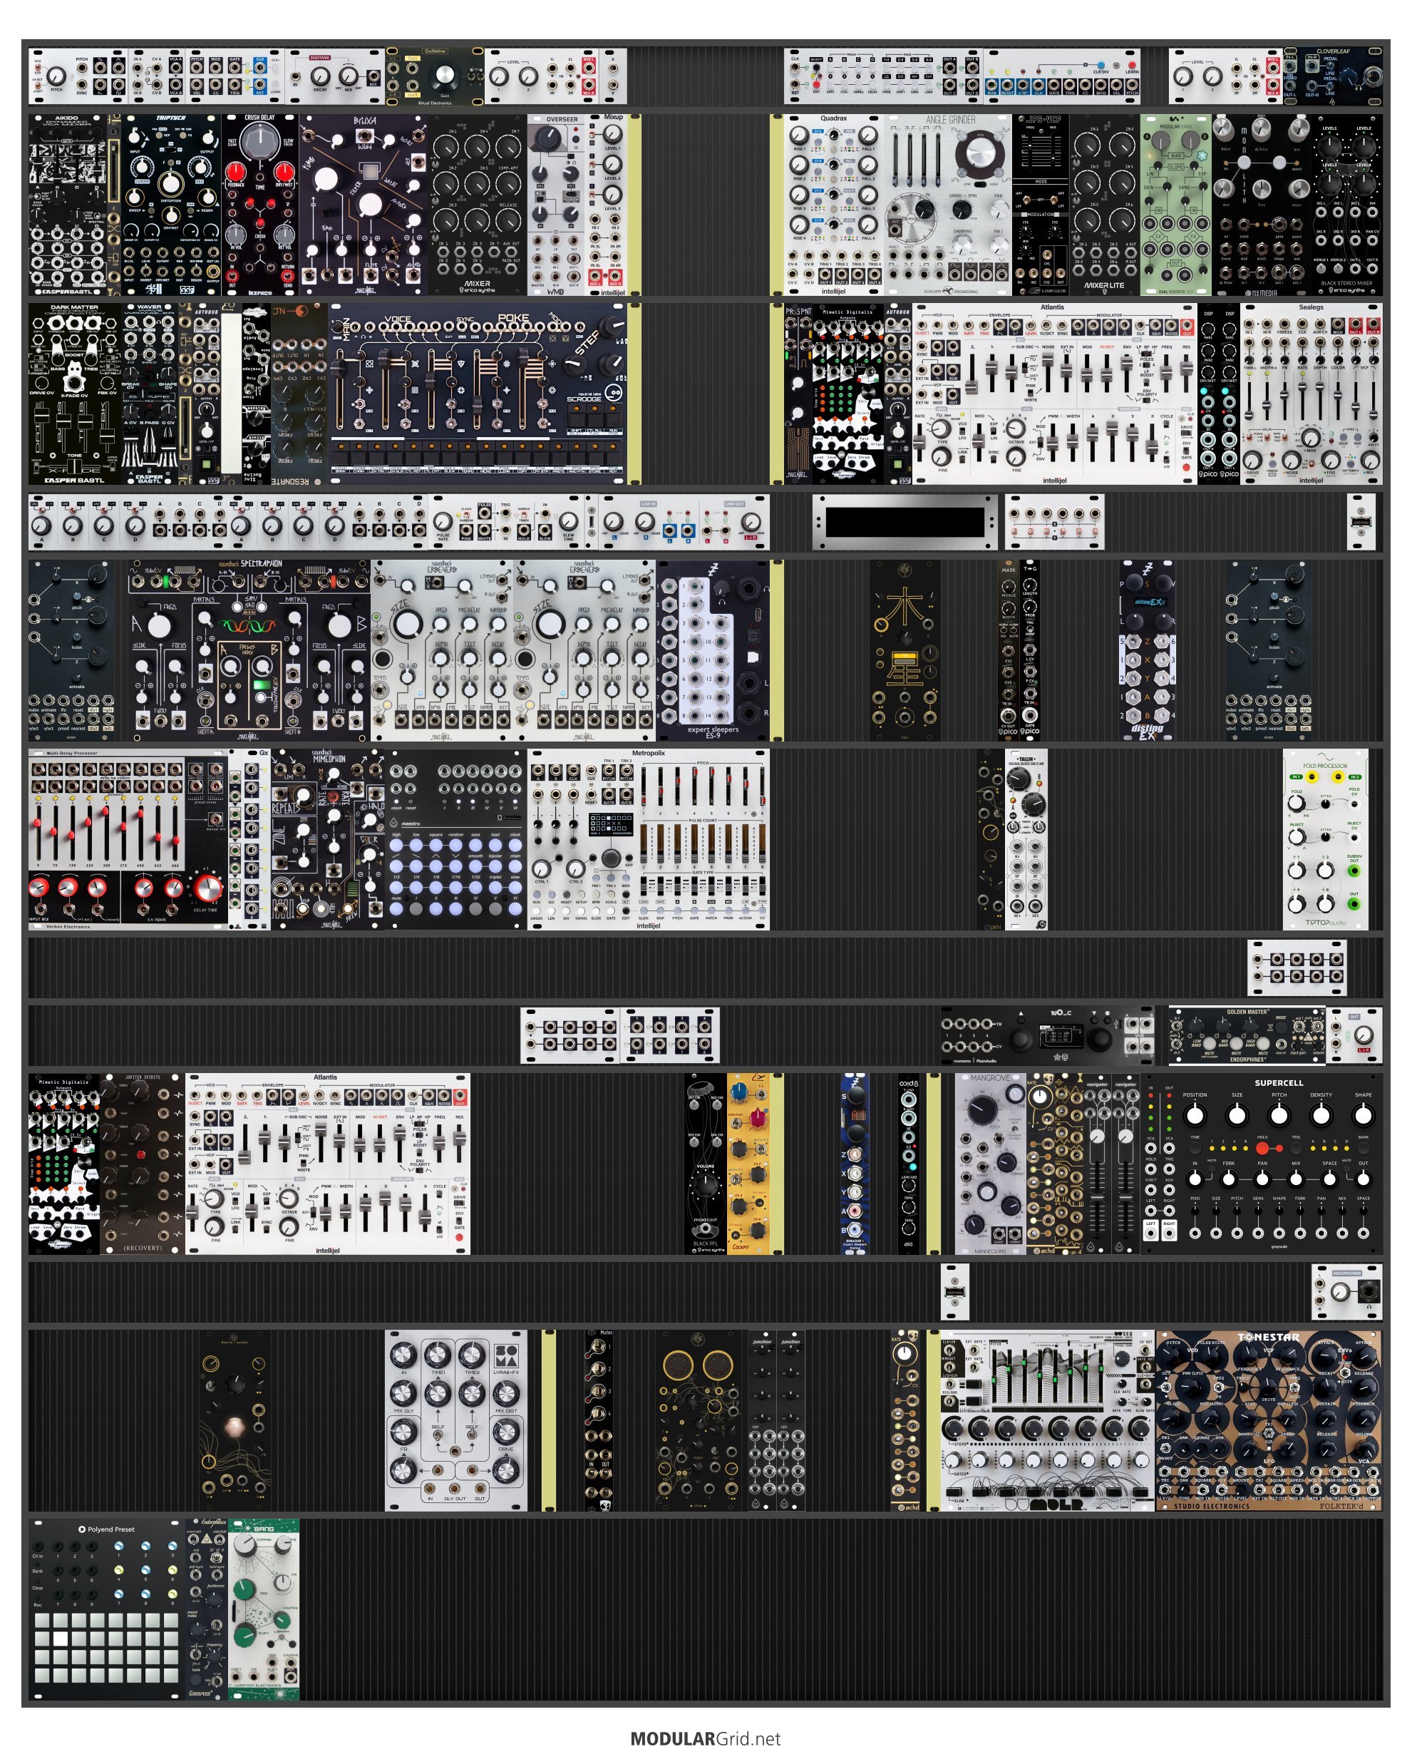This screenshot has width=1412, height=1754.
Task: Select the PR:SPNT module
Action: pos(798,394)
